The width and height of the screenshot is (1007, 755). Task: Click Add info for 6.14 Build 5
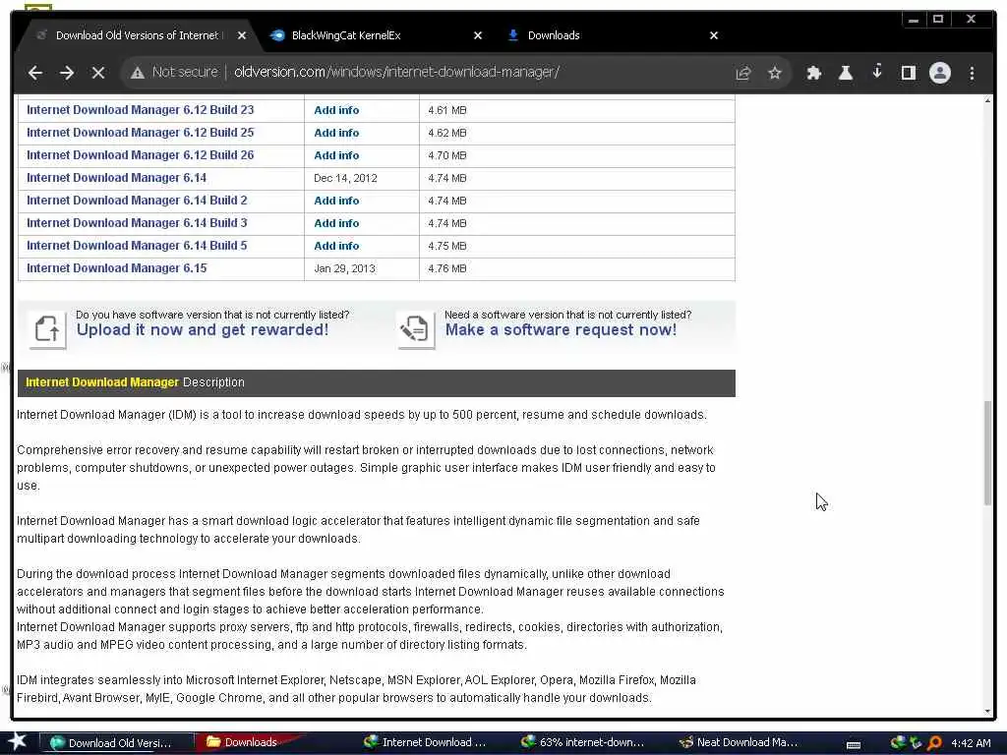coord(336,246)
